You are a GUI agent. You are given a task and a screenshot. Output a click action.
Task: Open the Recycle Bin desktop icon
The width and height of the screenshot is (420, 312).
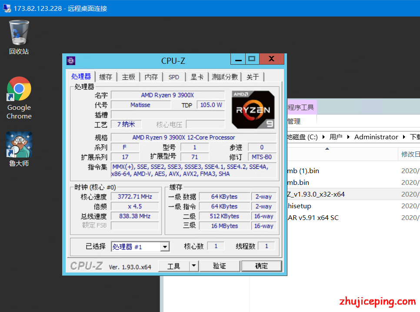19,37
